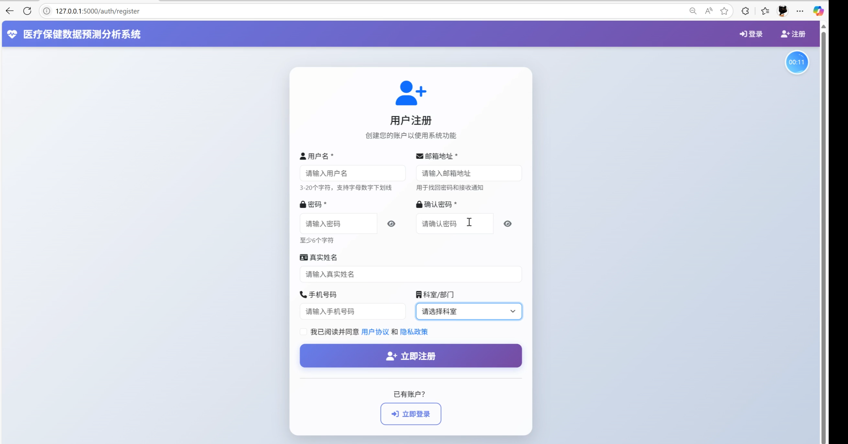This screenshot has width=848, height=444.
Task: Click into the 用户名 input field
Action: [352, 173]
